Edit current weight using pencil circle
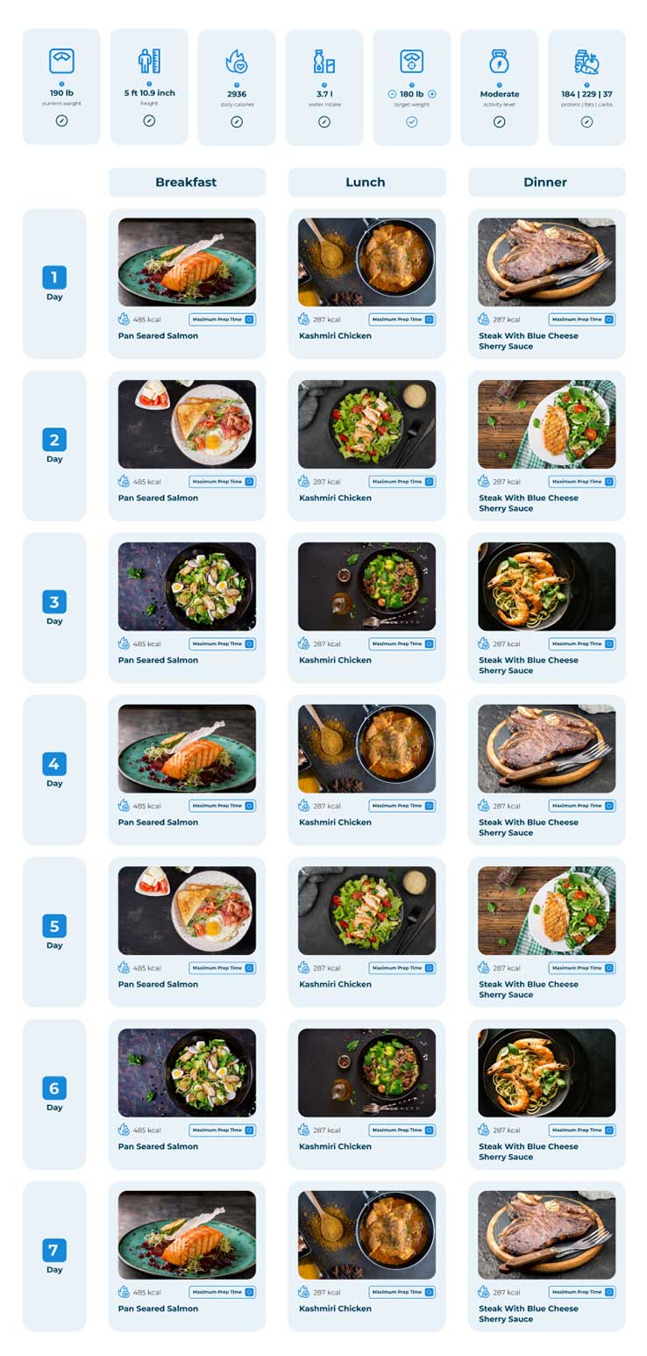This screenshot has width=647, height=1356. coord(61,121)
